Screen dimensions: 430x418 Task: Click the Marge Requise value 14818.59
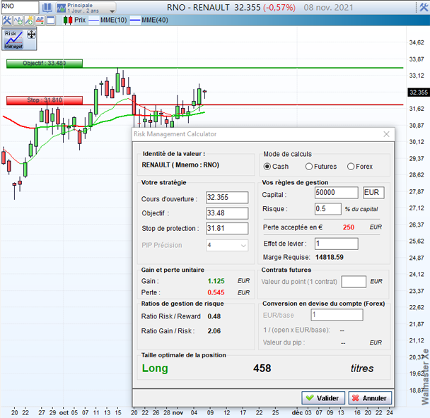point(330,257)
